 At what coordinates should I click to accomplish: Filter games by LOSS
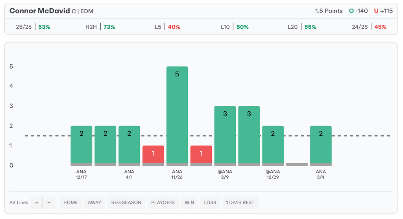(210, 202)
